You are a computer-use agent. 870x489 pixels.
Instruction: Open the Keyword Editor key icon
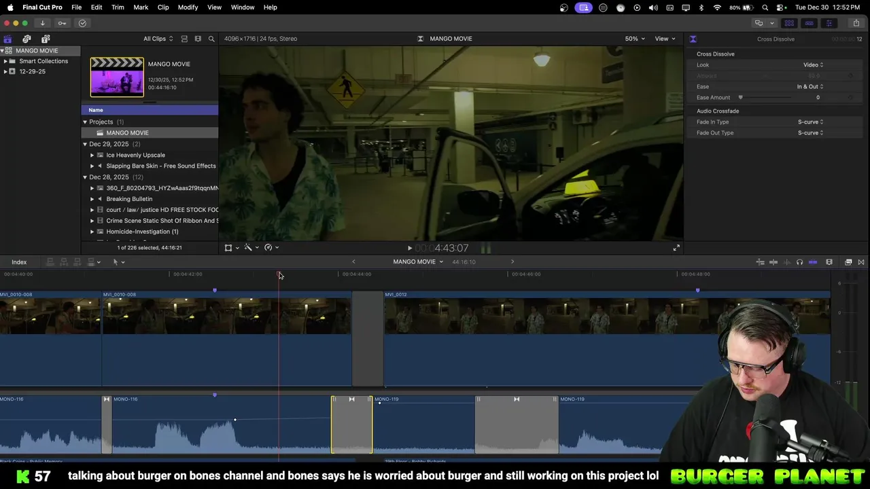62,23
